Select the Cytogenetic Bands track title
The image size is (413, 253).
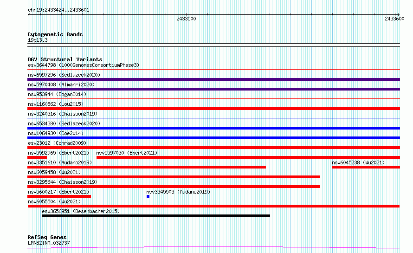point(55,34)
